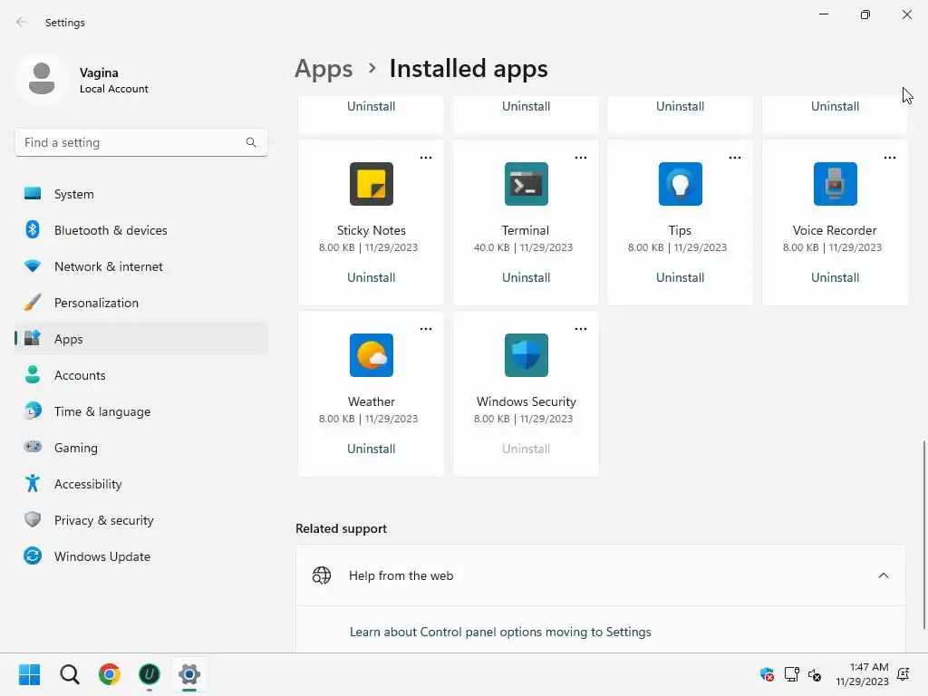This screenshot has width=928, height=696.
Task: Open the user account profile picture
Action: pos(42,80)
